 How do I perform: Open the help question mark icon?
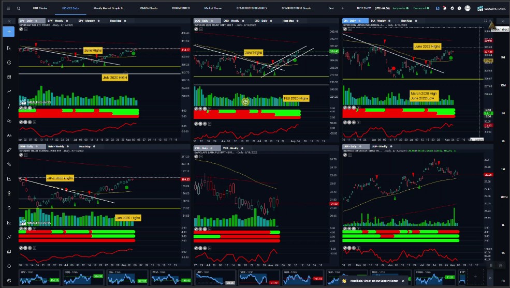(459, 8)
